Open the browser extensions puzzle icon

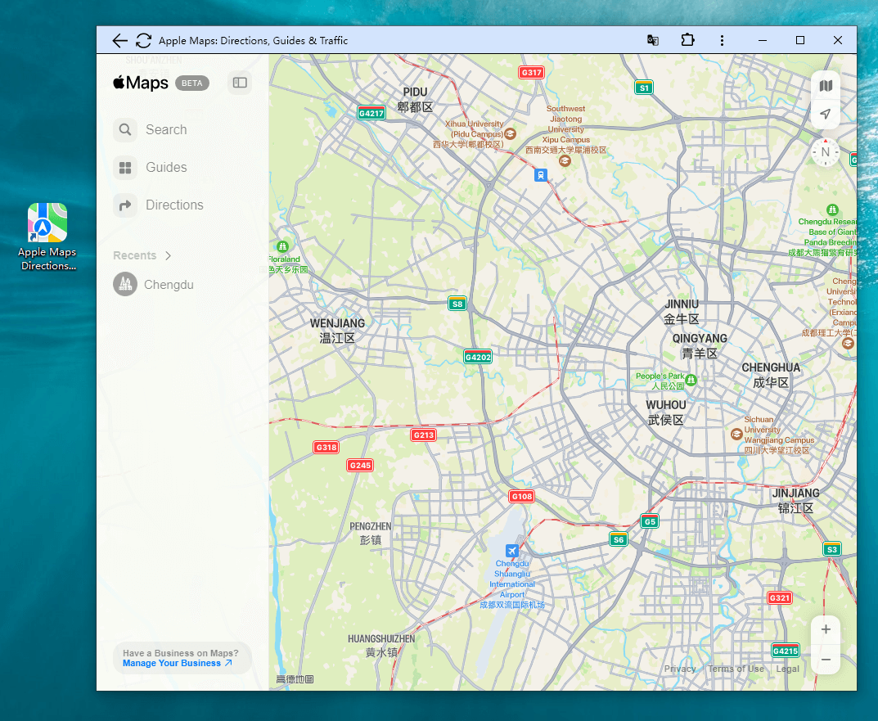(x=687, y=40)
